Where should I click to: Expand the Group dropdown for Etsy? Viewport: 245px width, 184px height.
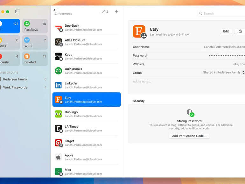(243, 73)
